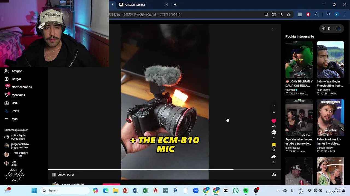Open the Chrome three-dot menu

tap(345, 14)
